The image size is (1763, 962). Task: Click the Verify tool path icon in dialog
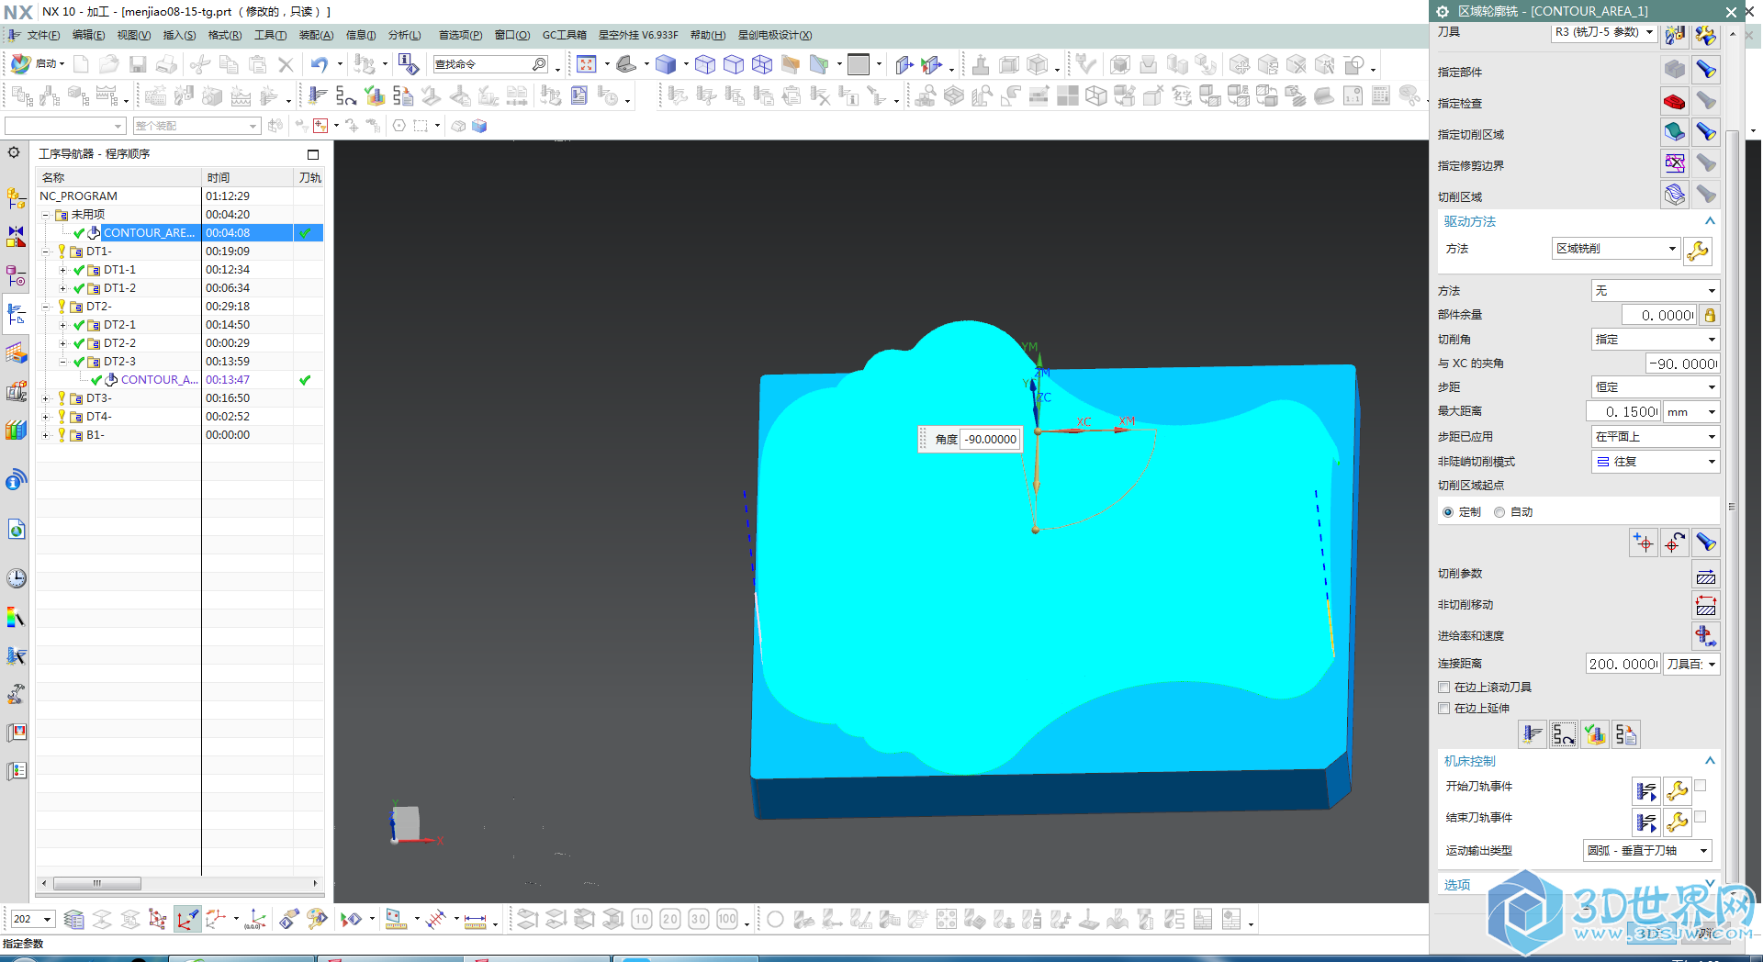pyautogui.click(x=1595, y=734)
